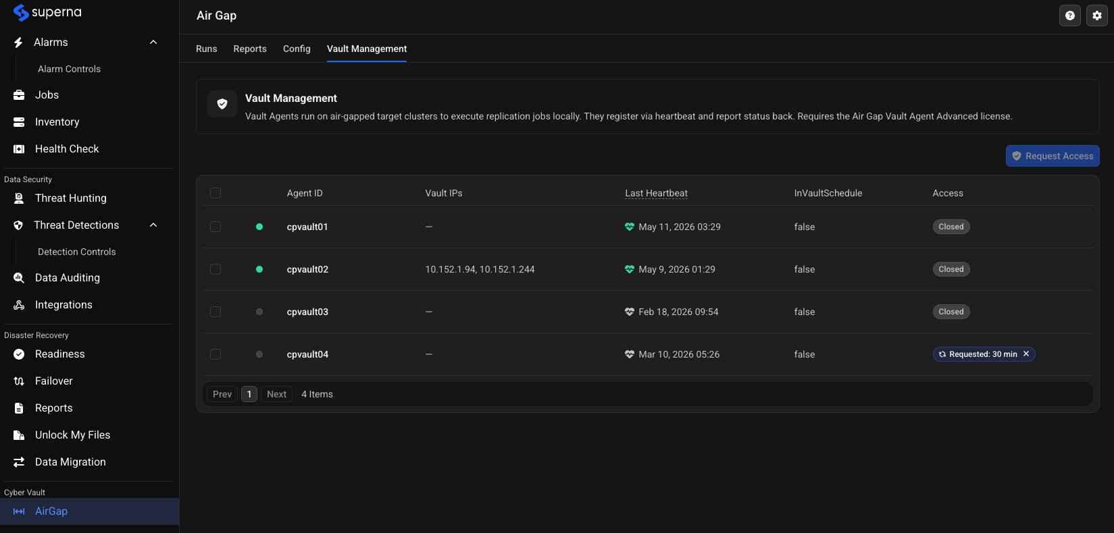The image size is (1114, 533).
Task: Check the cpvault02 row checkbox
Action: click(216, 269)
